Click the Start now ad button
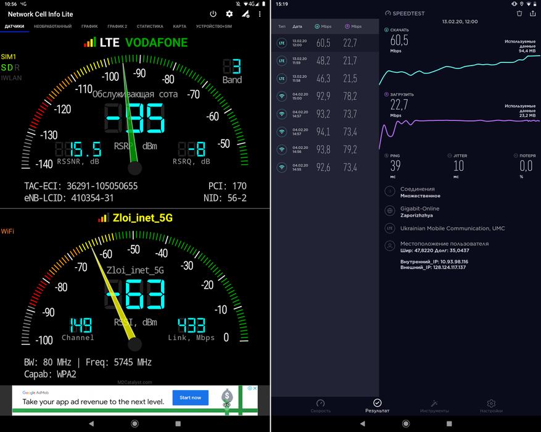The height and width of the screenshot is (432, 541). tap(191, 397)
